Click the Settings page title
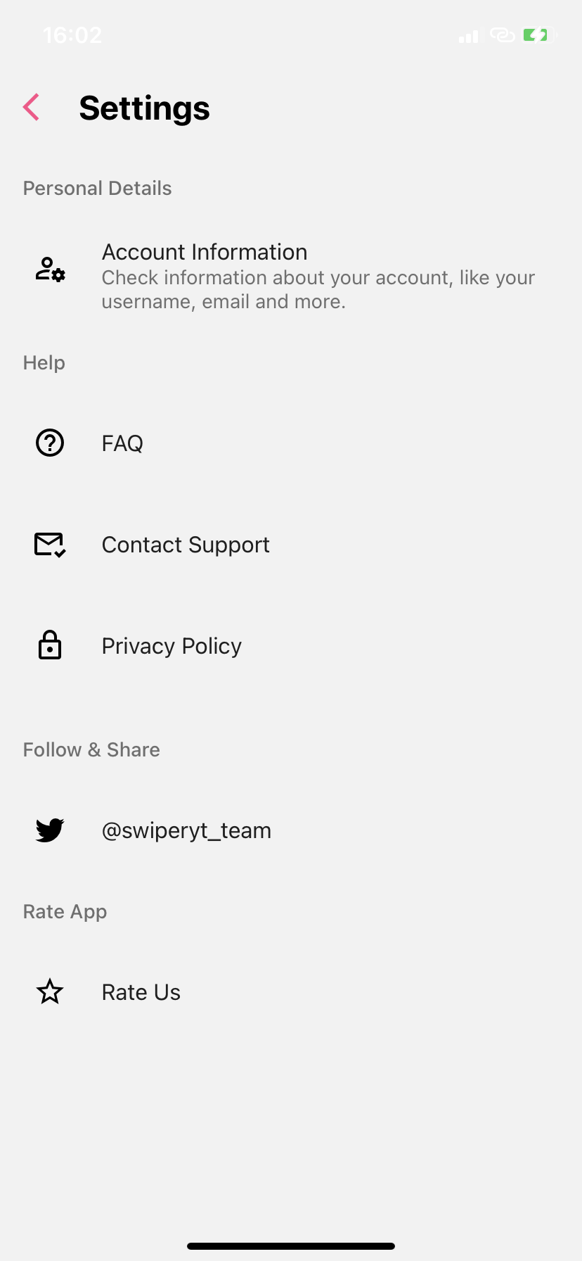 click(144, 108)
